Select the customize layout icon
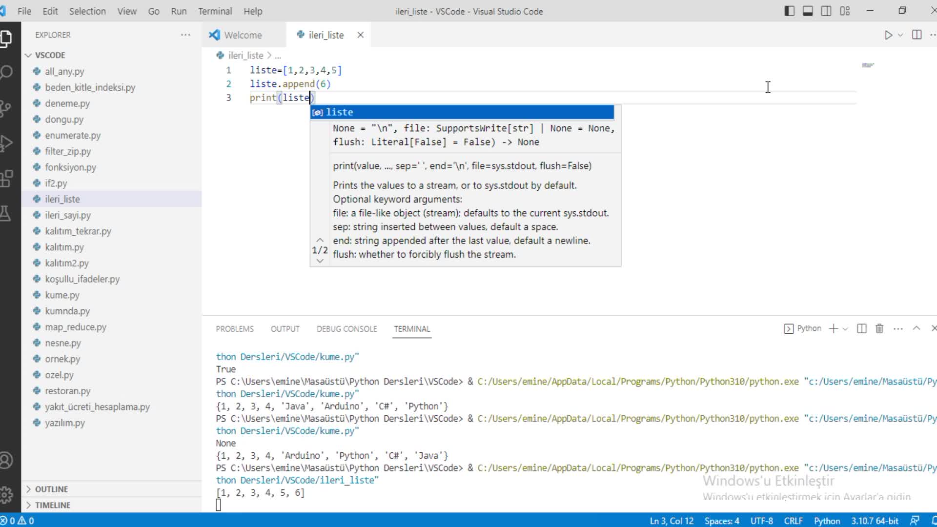937x527 pixels. click(847, 11)
